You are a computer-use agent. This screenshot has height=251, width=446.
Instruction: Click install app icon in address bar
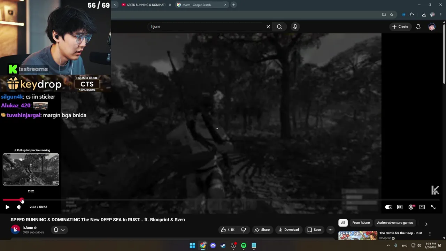click(x=384, y=15)
